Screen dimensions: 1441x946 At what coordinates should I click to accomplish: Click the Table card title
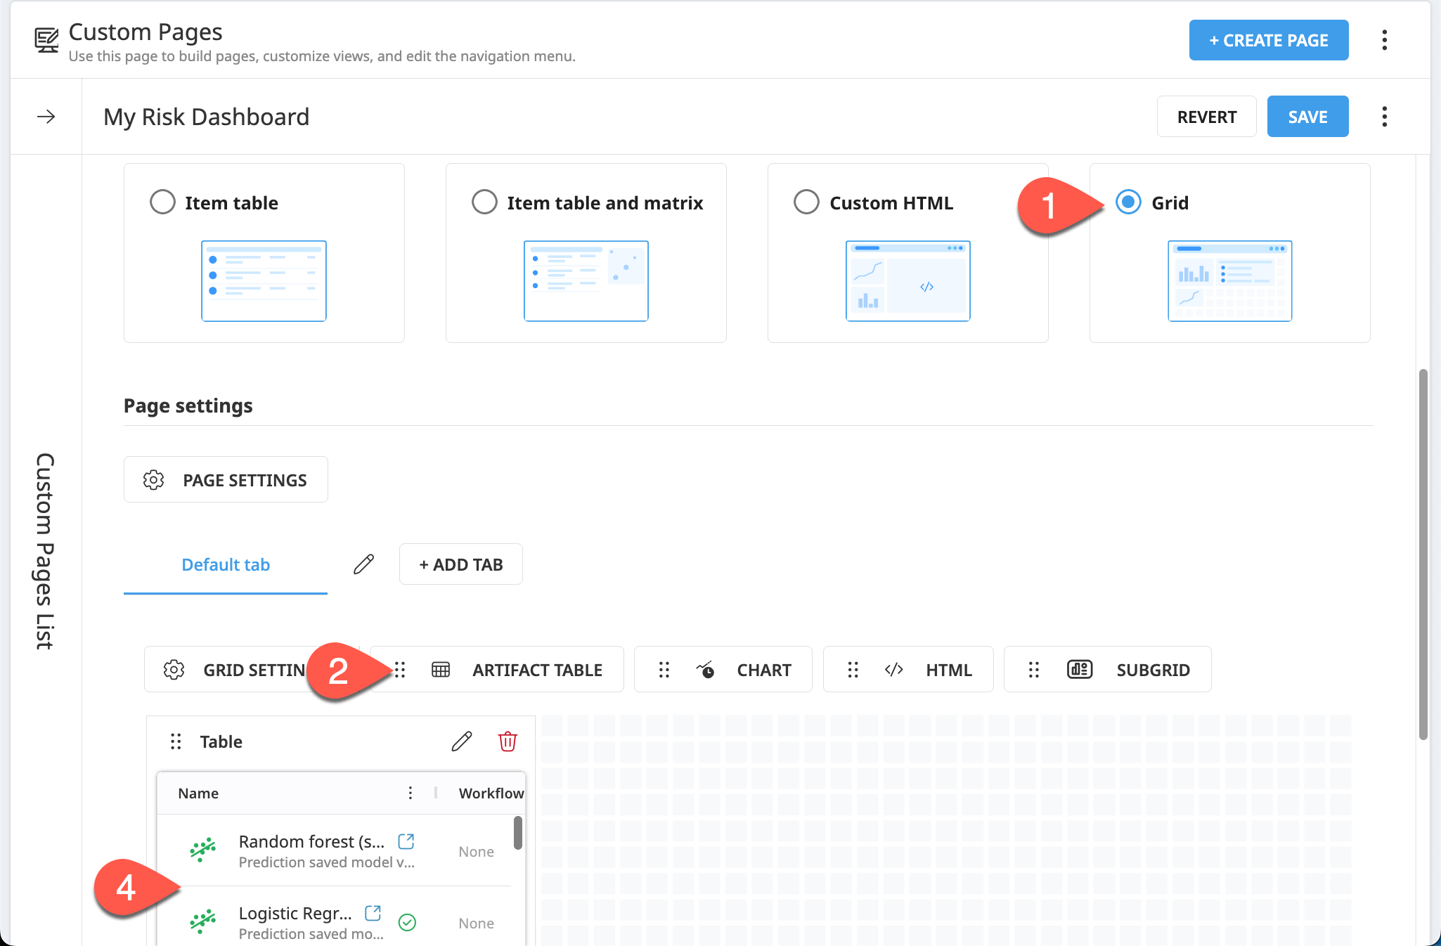(221, 741)
